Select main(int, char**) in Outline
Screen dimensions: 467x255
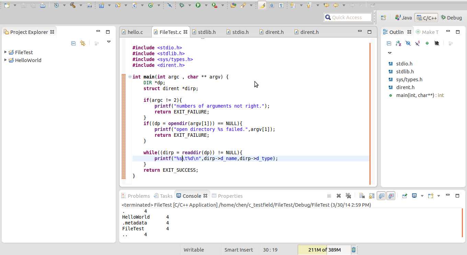[416, 95]
